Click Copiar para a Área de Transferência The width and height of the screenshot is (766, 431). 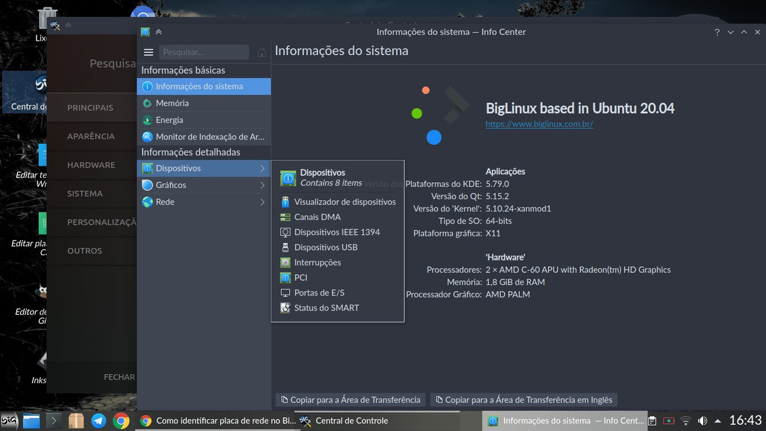click(350, 400)
